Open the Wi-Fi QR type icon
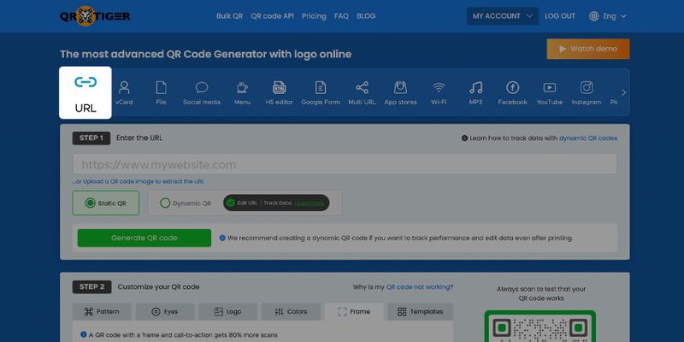Image resolution: width=684 pixels, height=342 pixels. tap(439, 88)
